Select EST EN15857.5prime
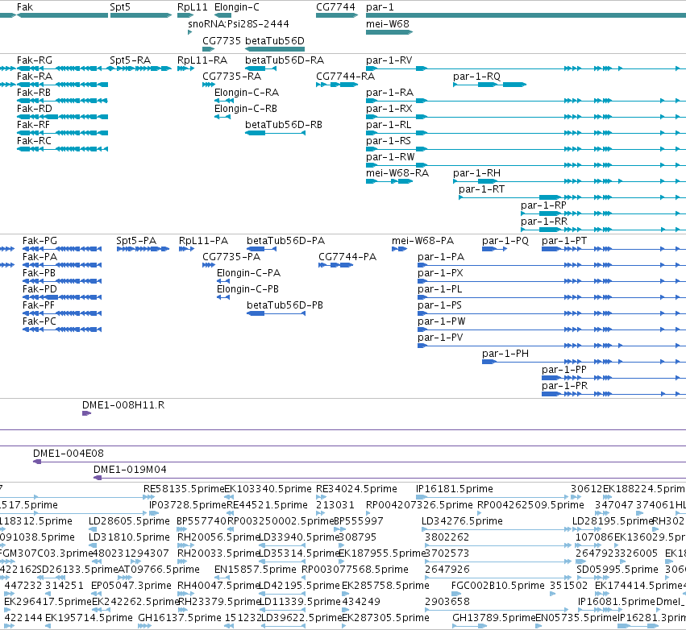The image size is (686, 630). coord(256,570)
